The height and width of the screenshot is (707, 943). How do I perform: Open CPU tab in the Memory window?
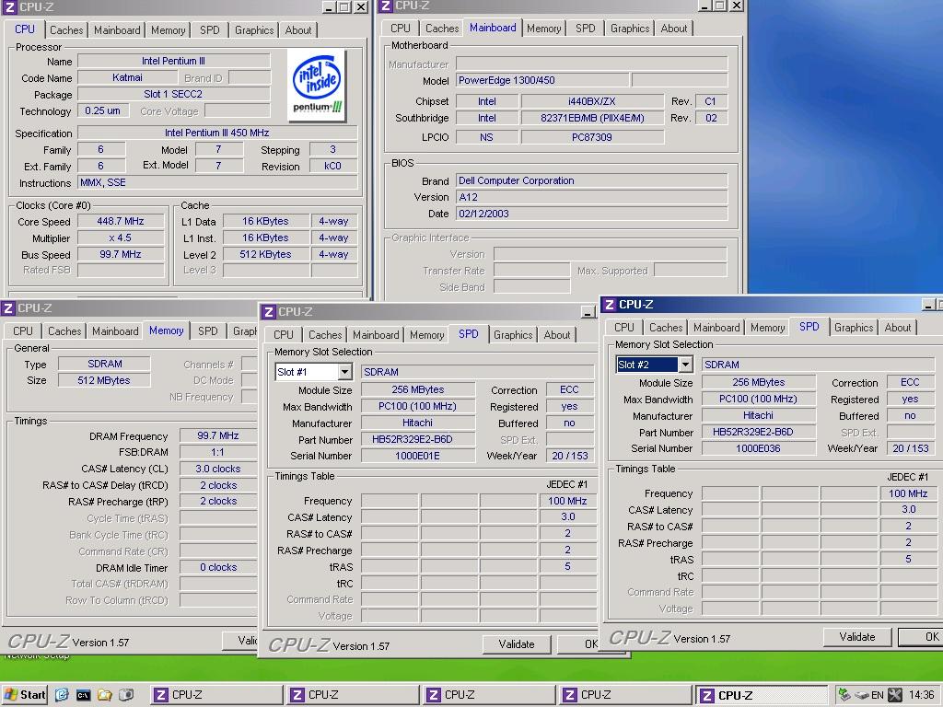23,331
